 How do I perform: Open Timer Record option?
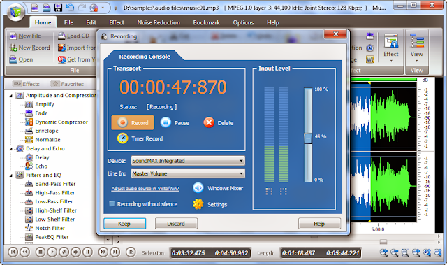[x=140, y=138]
